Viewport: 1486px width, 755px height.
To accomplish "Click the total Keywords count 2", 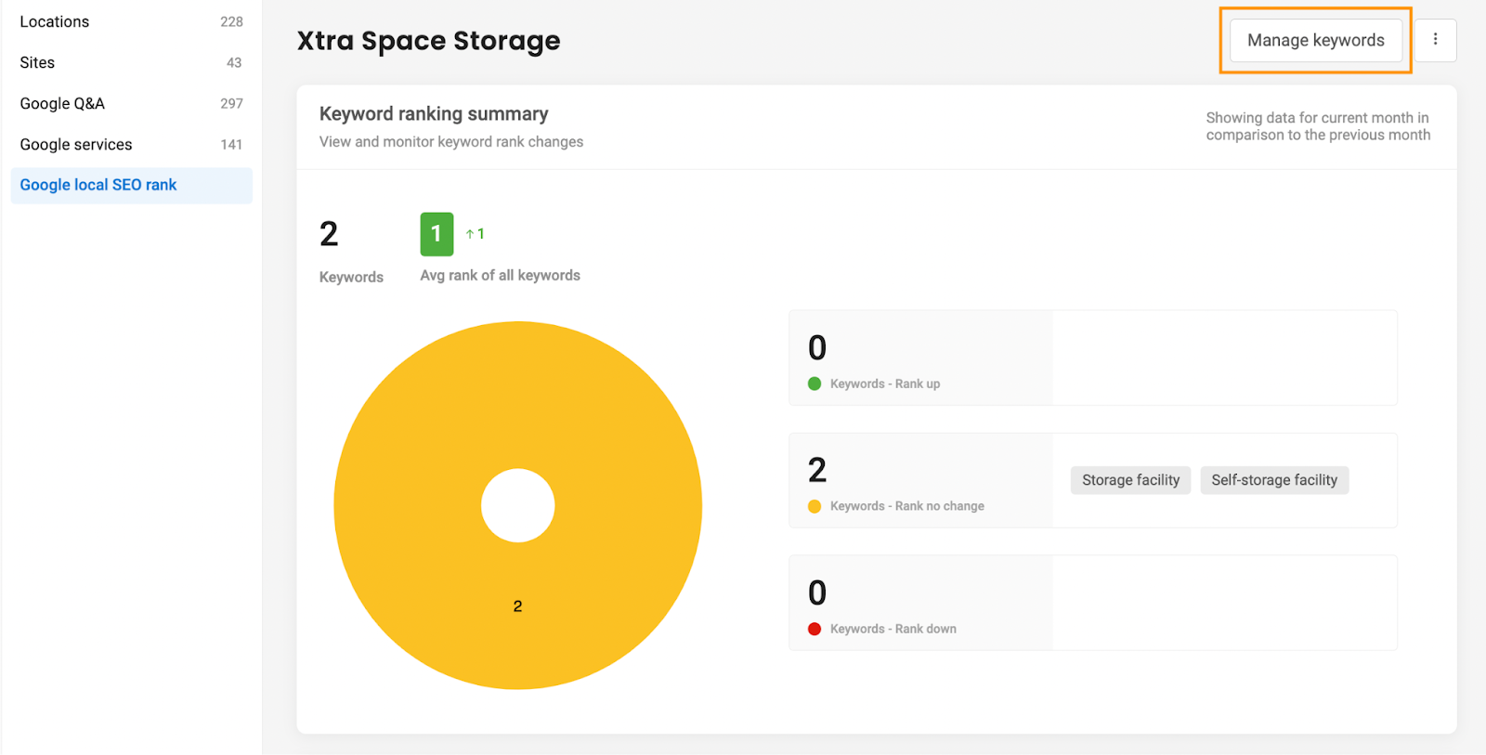I will click(x=329, y=234).
